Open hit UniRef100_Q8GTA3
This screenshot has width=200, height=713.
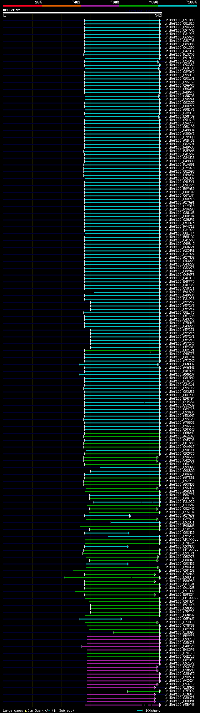click(x=179, y=41)
